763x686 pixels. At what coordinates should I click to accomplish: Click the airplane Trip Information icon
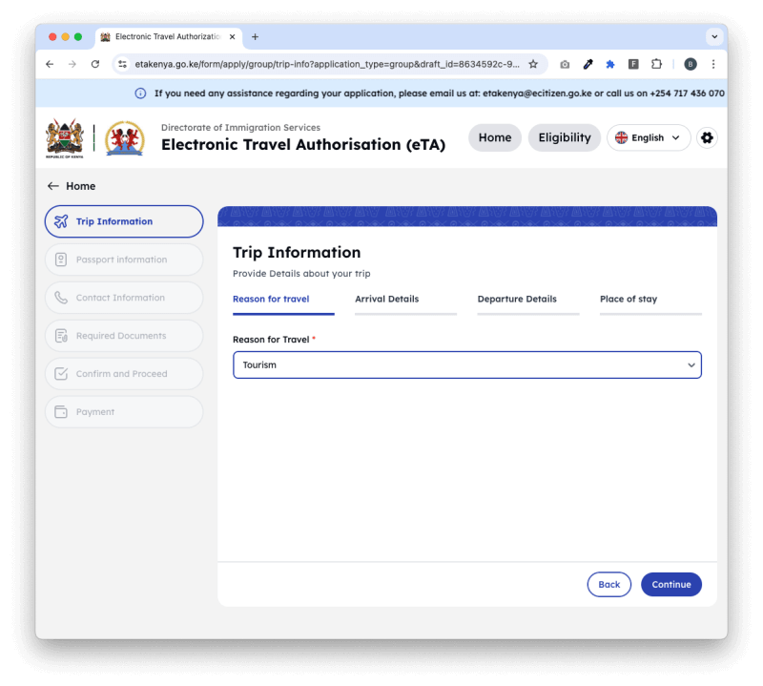coord(61,221)
